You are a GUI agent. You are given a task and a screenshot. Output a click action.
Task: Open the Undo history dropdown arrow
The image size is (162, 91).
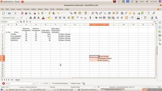click(x=61, y=13)
